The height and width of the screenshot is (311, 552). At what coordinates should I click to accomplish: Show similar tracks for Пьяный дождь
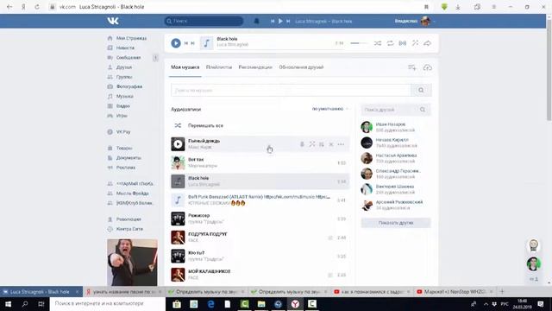tap(312, 144)
